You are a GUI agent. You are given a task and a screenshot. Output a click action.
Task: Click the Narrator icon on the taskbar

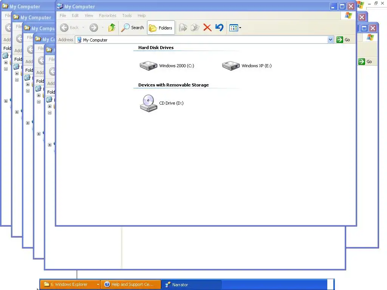pyautogui.click(x=168, y=285)
